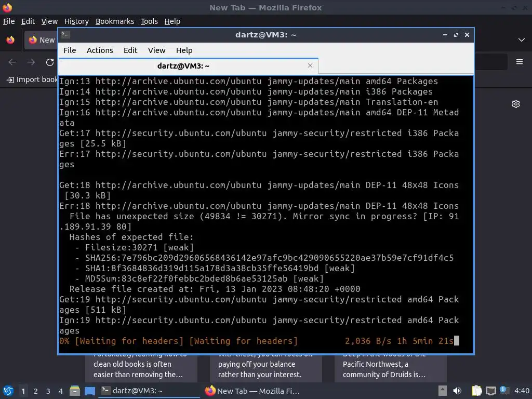This screenshot has height=399, width=532.
Task: Open the application launcher menu in taskbar
Action: click(8, 391)
